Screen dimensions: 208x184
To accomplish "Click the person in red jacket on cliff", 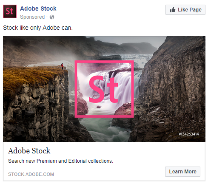I will [62, 66].
